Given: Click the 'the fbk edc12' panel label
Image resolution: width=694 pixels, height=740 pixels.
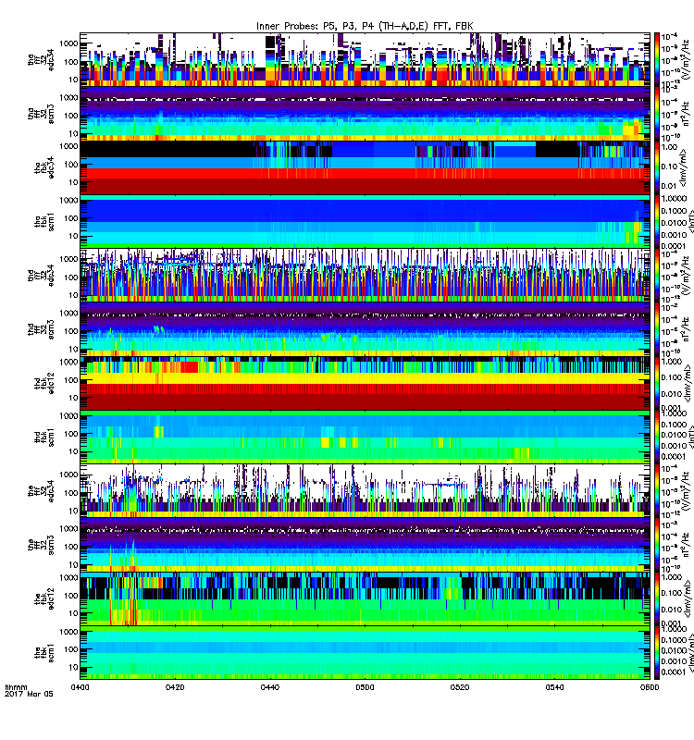Looking at the screenshot, I should pos(43,598).
